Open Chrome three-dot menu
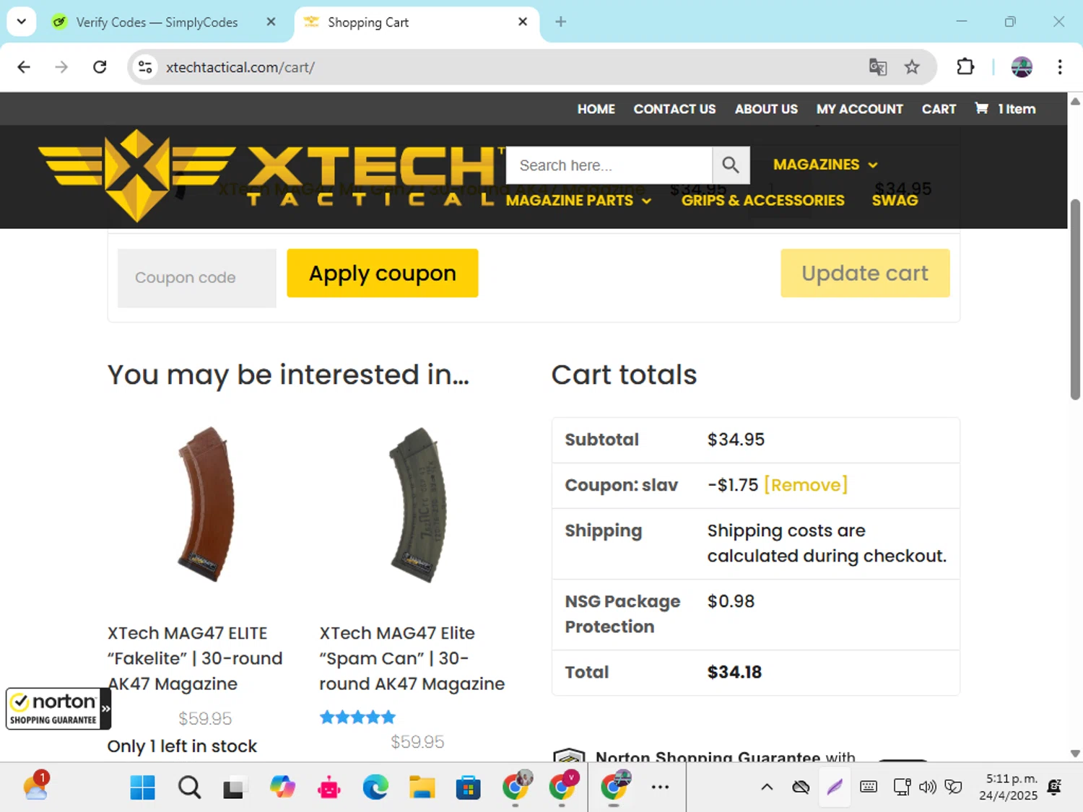Viewport: 1083px width, 812px height. tap(1060, 67)
